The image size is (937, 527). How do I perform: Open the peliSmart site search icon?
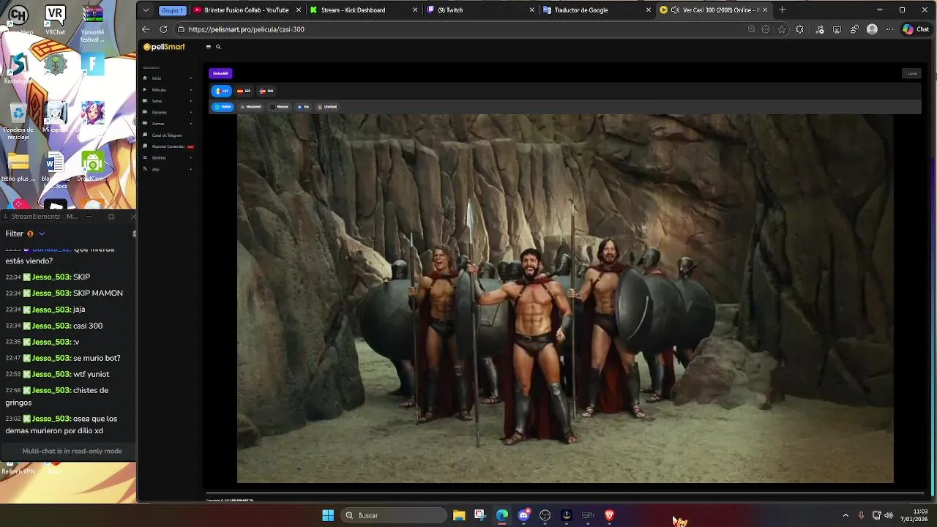tap(218, 47)
